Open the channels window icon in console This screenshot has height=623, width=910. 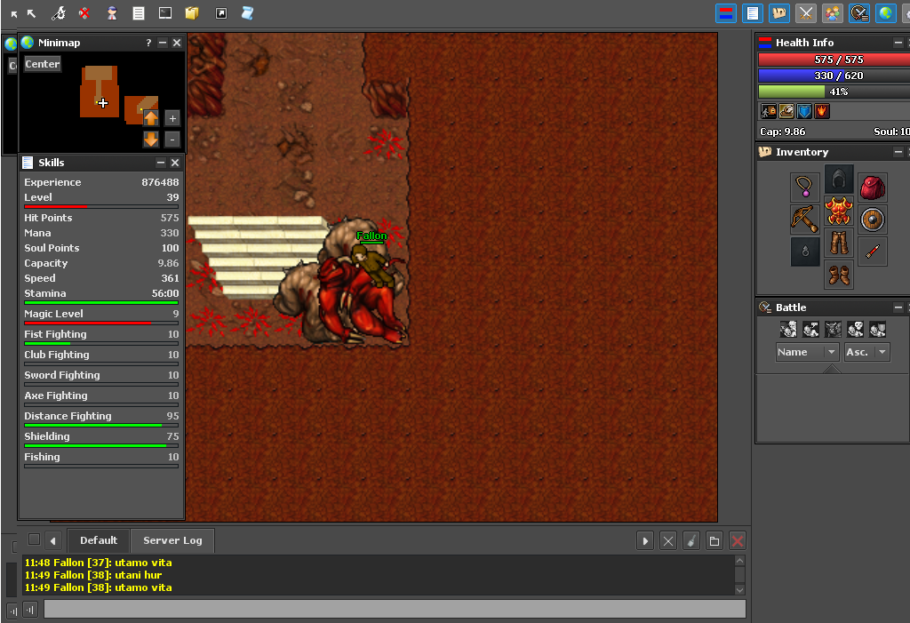click(714, 540)
